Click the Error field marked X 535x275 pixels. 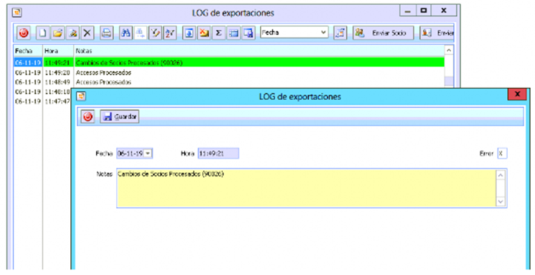click(502, 154)
